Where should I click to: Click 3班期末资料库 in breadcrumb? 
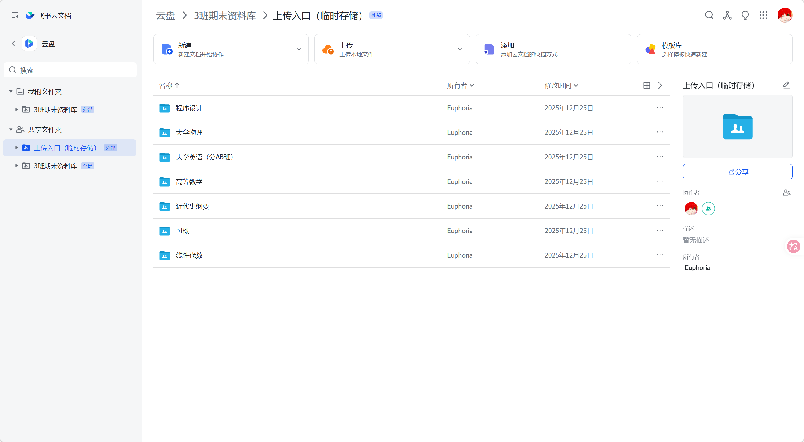coord(225,15)
